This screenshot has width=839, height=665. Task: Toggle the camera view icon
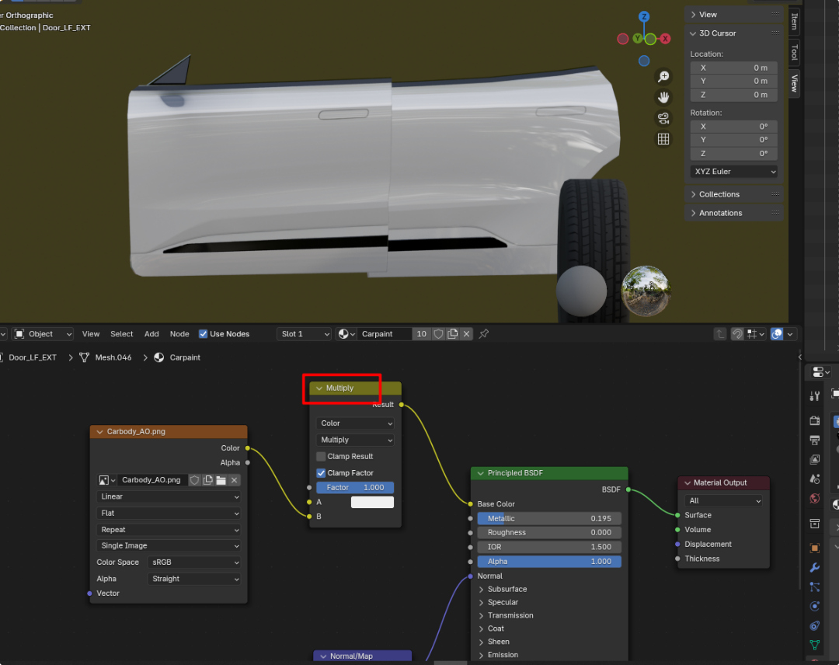coord(663,118)
